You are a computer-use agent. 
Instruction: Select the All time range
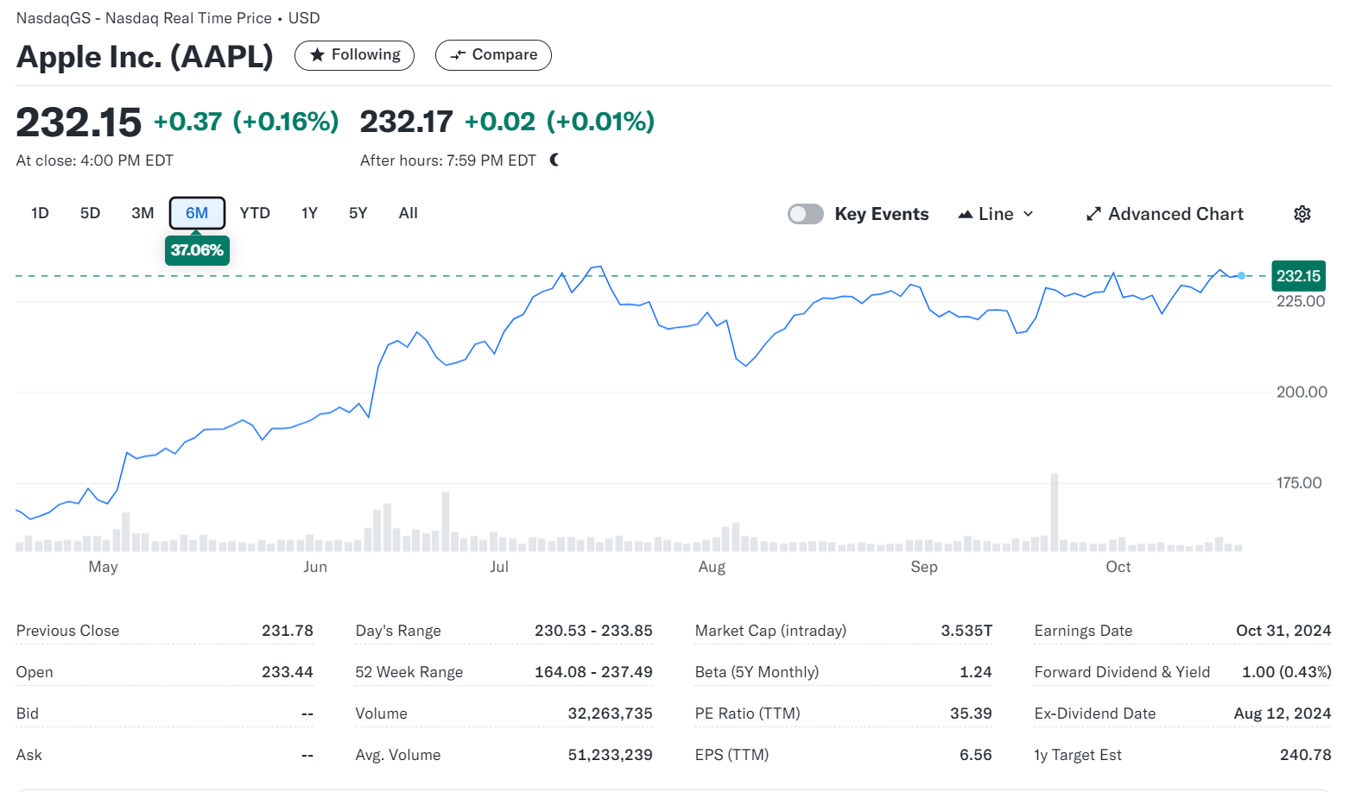409,213
